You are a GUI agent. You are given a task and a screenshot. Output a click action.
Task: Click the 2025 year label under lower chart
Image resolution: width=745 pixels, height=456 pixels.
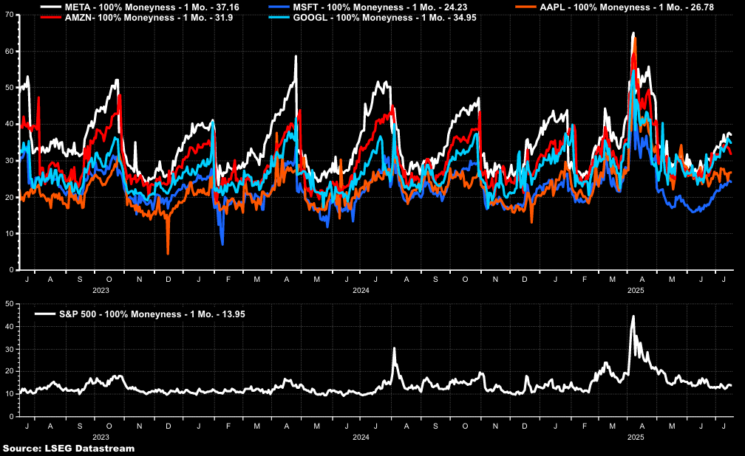tap(636, 437)
